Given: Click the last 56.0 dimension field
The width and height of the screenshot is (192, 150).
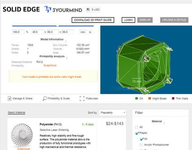Looking at the screenshot, I should pos(68,32).
